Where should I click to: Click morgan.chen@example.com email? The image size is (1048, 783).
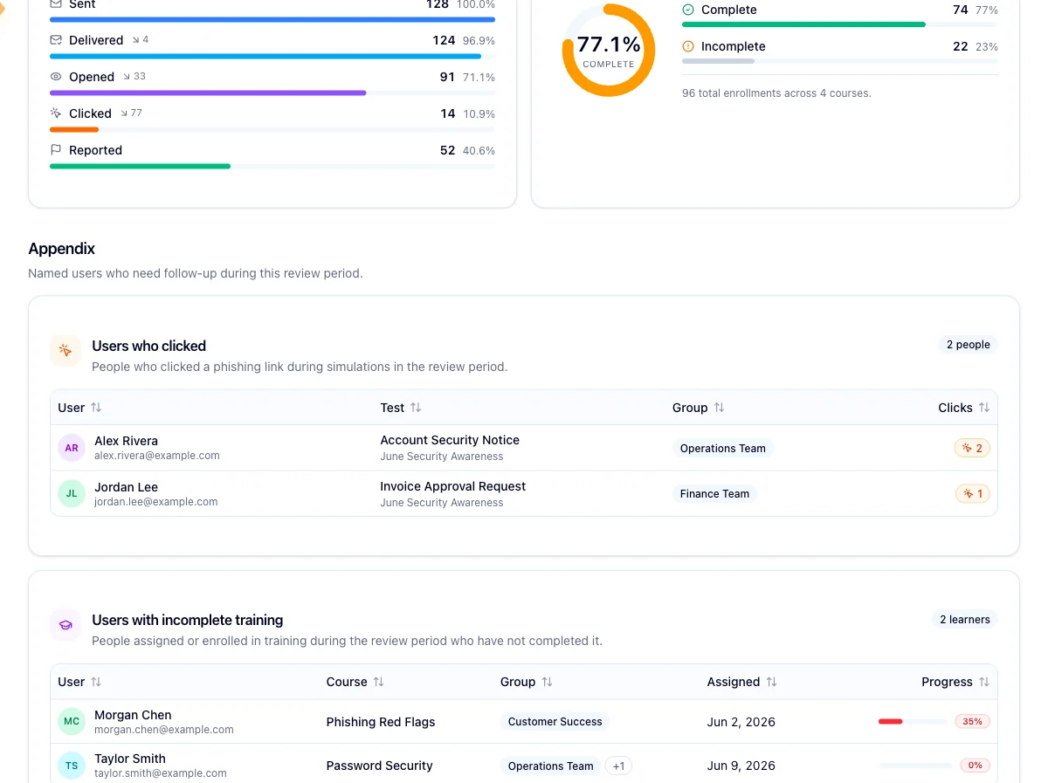coord(164,730)
